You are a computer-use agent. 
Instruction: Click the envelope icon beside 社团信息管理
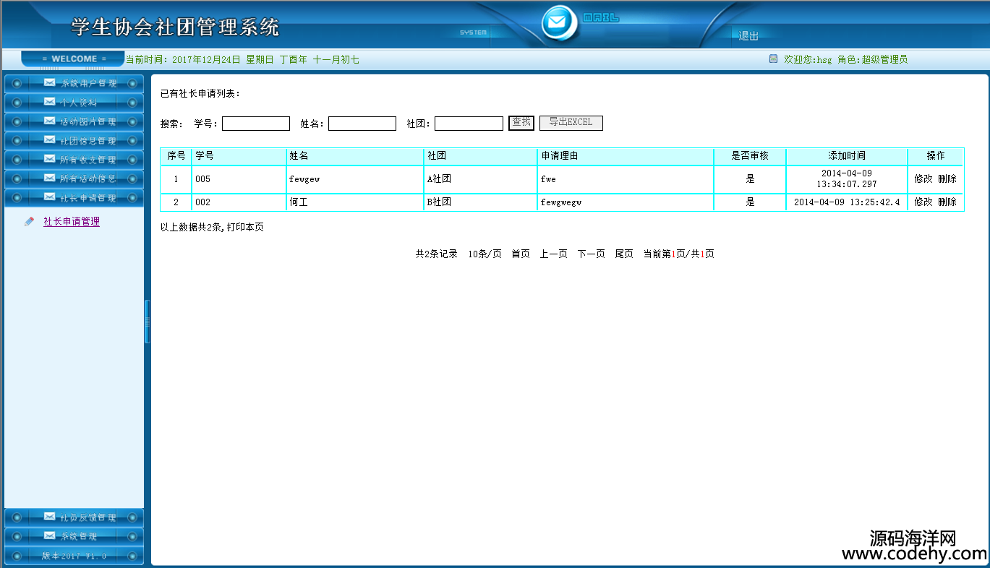(x=49, y=140)
